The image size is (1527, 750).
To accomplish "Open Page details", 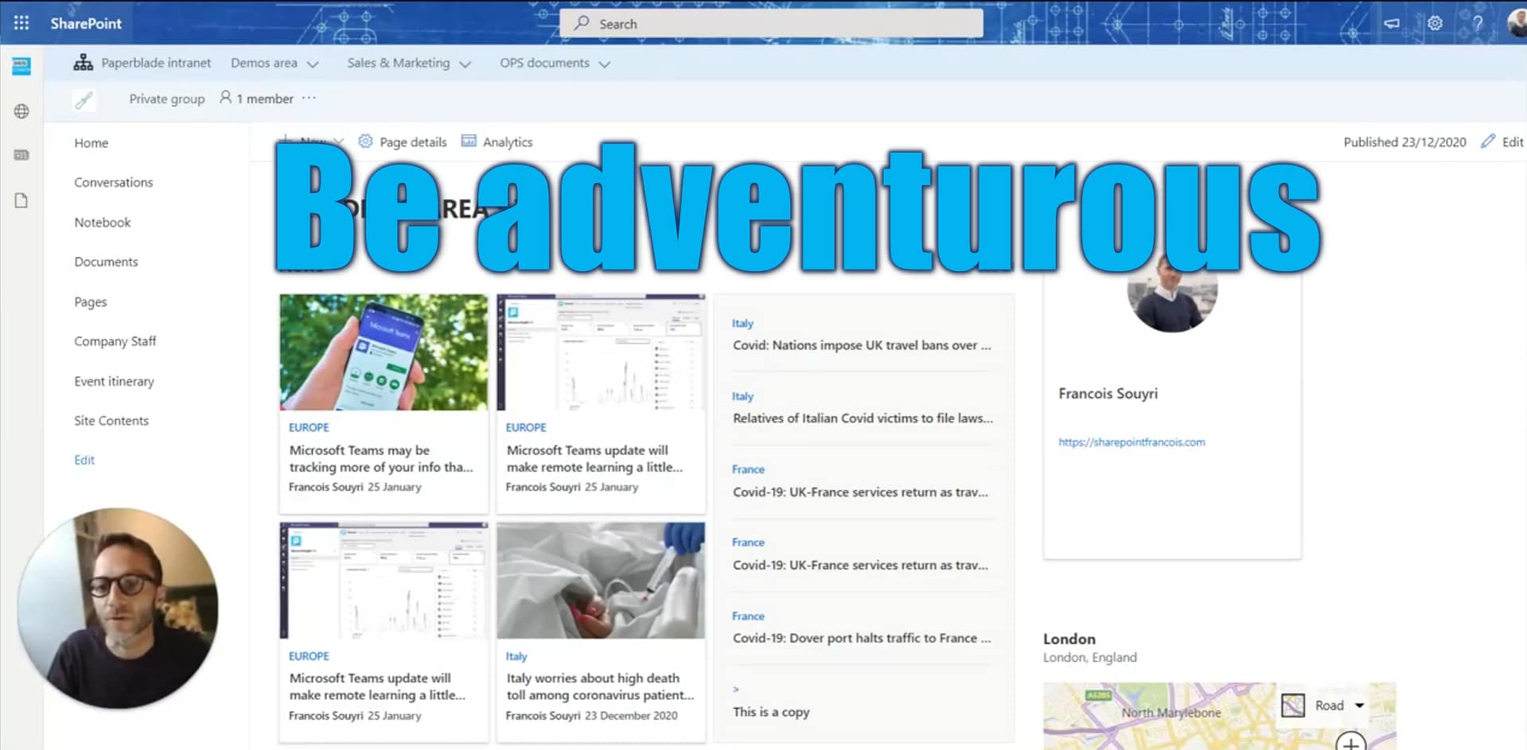I will point(403,142).
